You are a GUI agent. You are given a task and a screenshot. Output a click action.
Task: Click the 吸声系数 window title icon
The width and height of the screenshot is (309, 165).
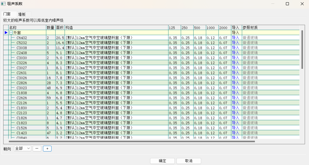coord(3,4)
